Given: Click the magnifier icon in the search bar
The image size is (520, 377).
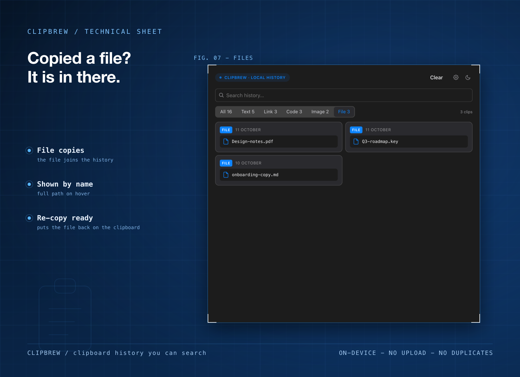Looking at the screenshot, I should (x=221, y=95).
